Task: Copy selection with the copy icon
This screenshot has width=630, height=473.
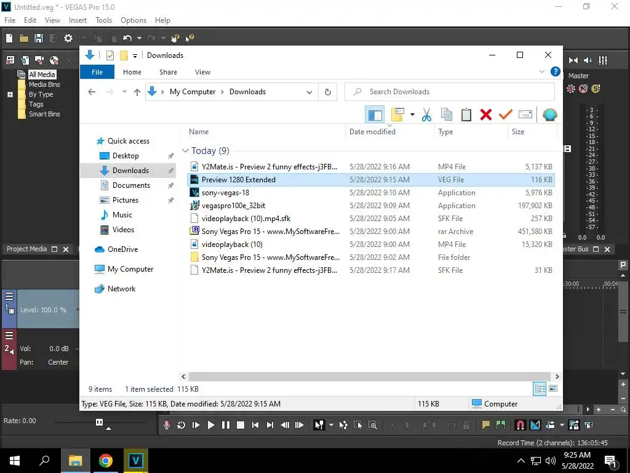Action: [447, 115]
